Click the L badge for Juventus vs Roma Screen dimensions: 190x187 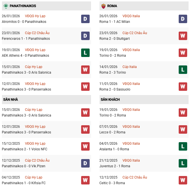tap(183, 163)
